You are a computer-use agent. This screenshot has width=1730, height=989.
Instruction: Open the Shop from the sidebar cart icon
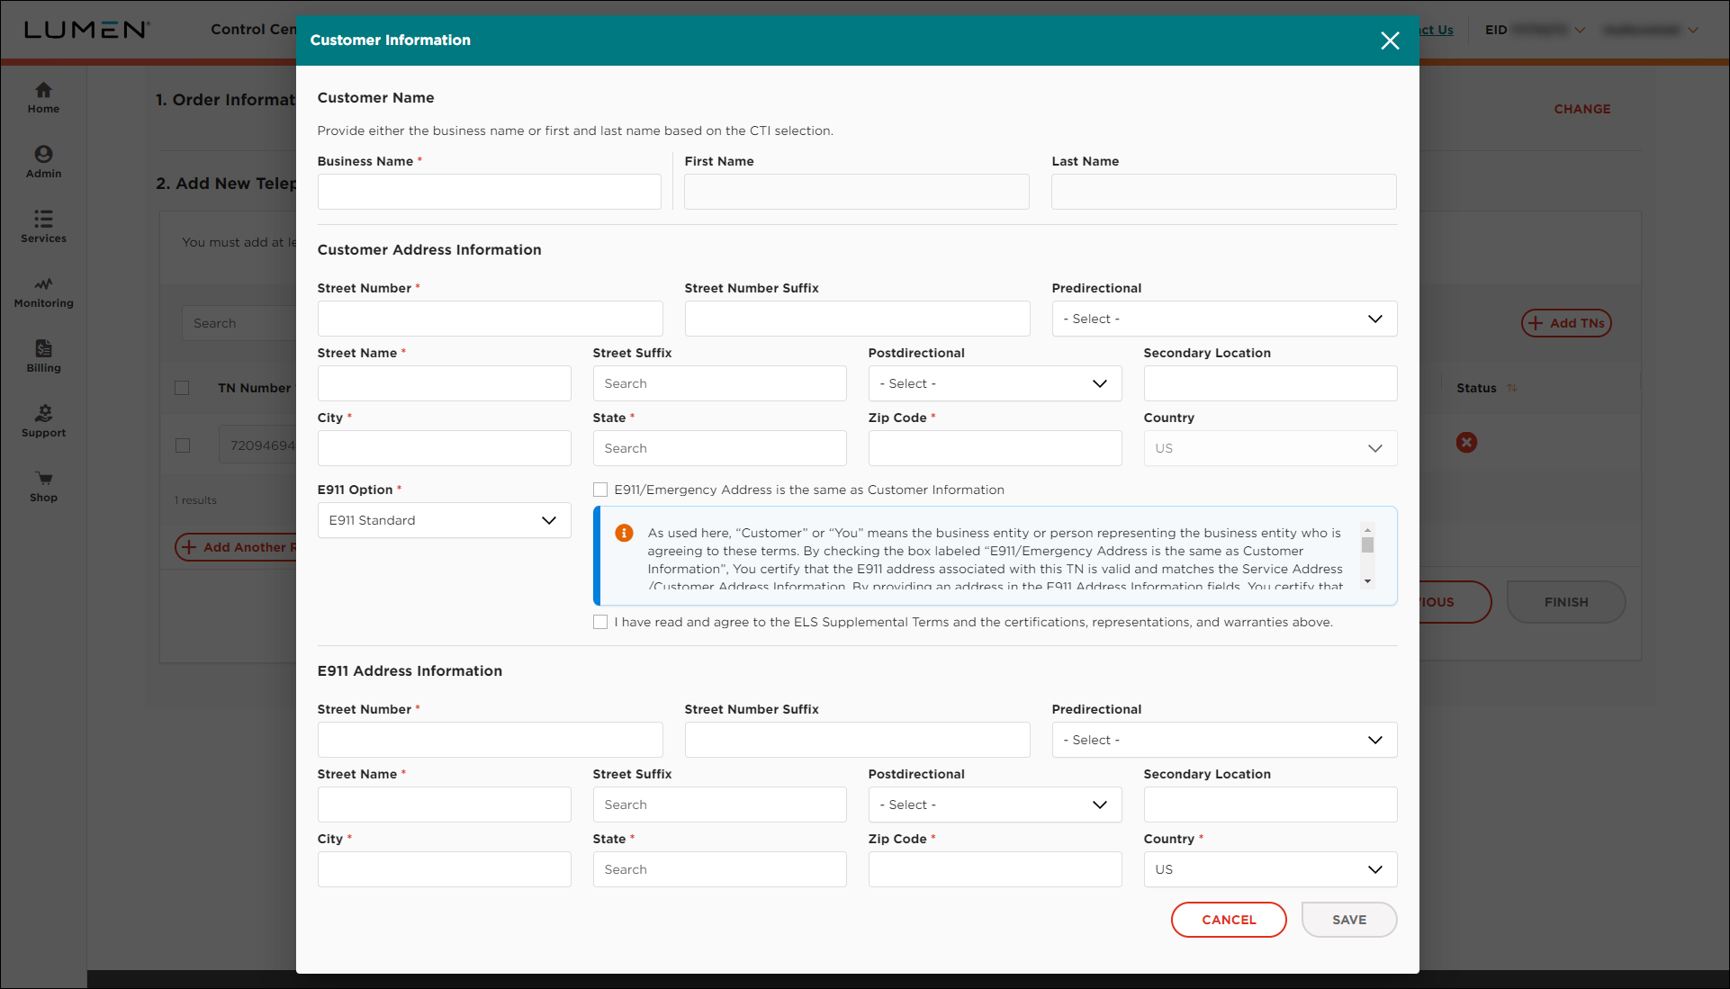(43, 485)
